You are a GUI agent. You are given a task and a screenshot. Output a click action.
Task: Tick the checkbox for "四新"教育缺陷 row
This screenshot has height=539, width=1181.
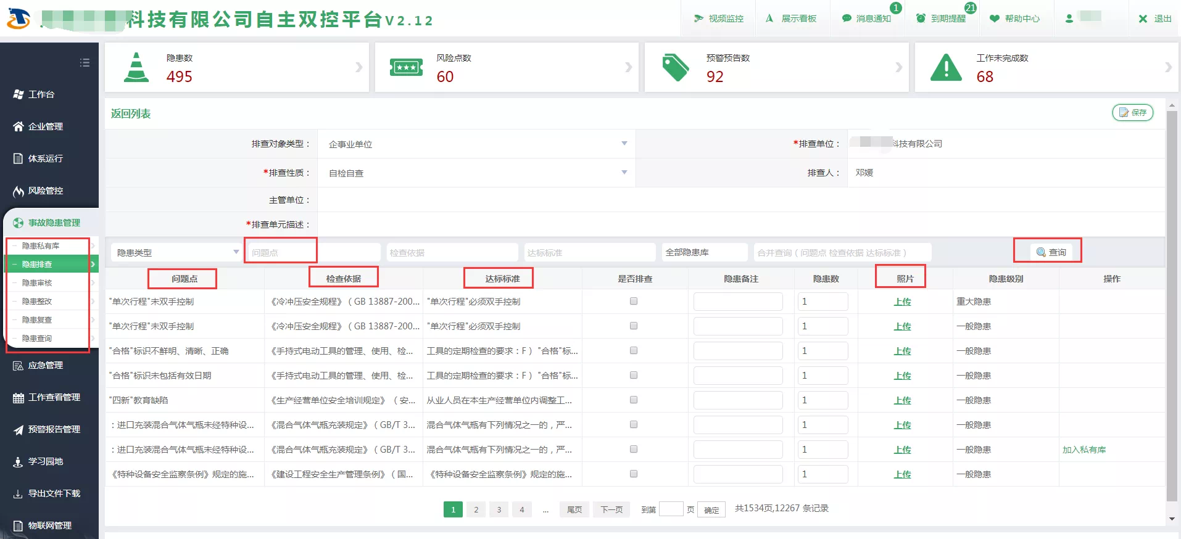(633, 400)
